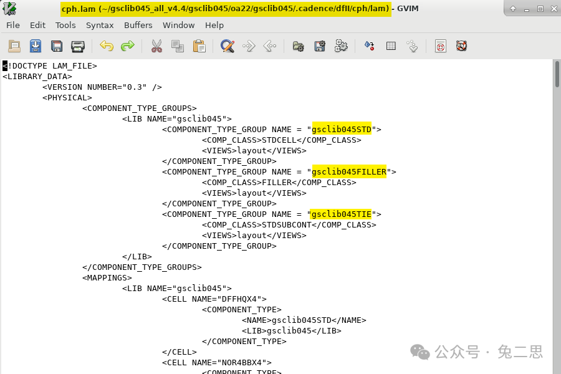Click the VERSION NUMBER="0.3" line
This screenshot has height=374, width=561.
click(102, 87)
